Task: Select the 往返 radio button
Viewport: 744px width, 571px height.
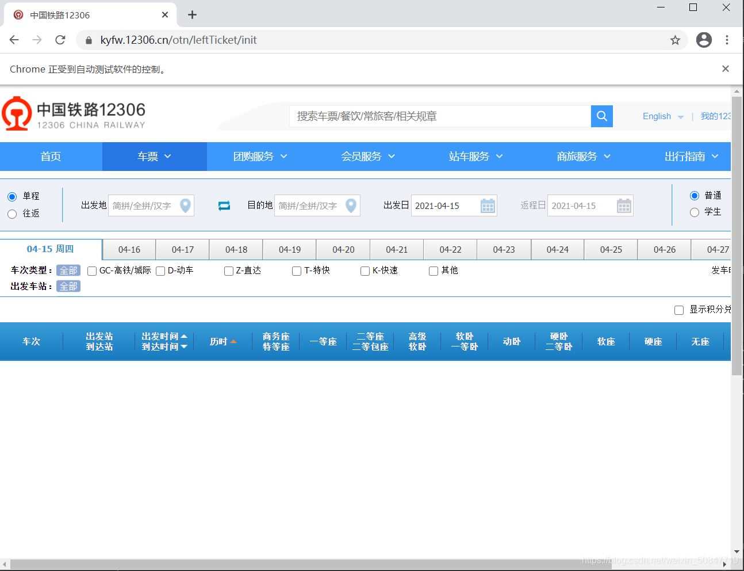Action: pos(11,214)
